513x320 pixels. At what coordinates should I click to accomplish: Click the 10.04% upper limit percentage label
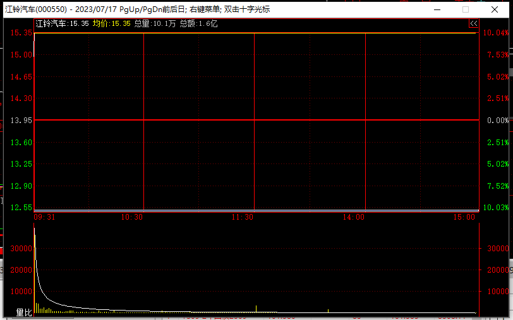[496, 33]
